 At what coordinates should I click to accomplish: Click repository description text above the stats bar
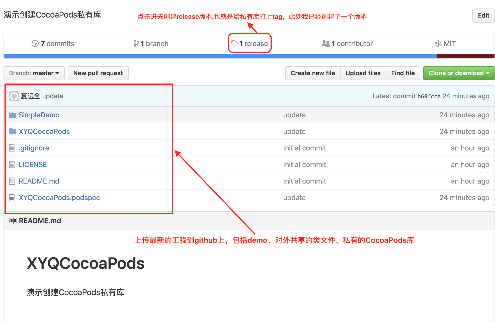point(52,15)
